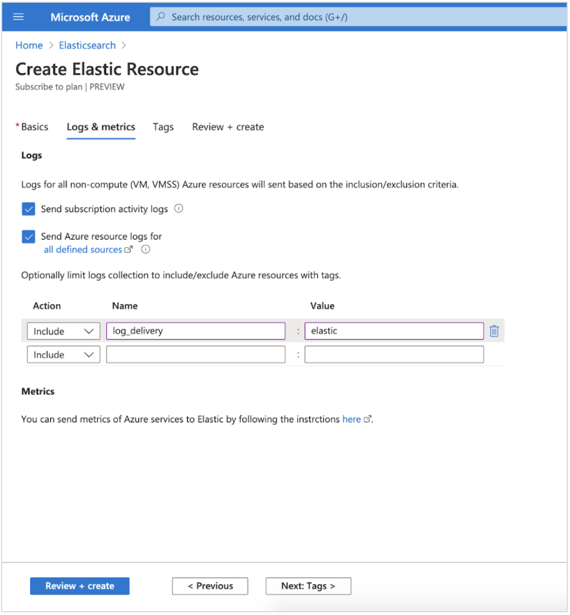
Task: Switch to the Tags tab
Action: pos(163,127)
